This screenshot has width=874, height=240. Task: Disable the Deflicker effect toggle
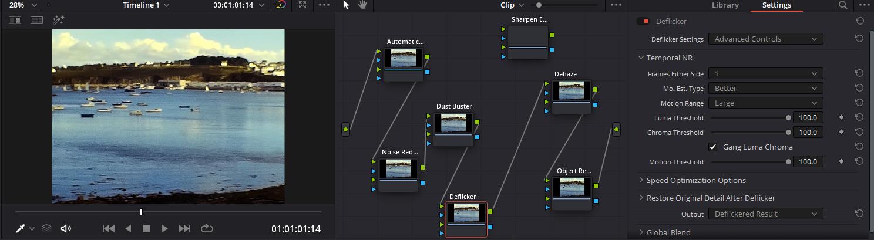[x=644, y=22]
